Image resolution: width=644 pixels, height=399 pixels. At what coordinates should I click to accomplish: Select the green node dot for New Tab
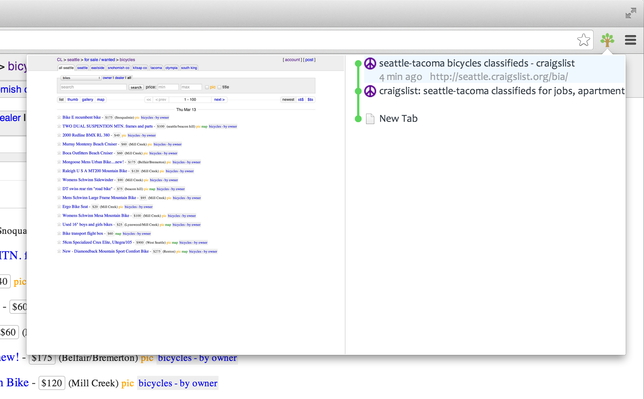(x=358, y=119)
